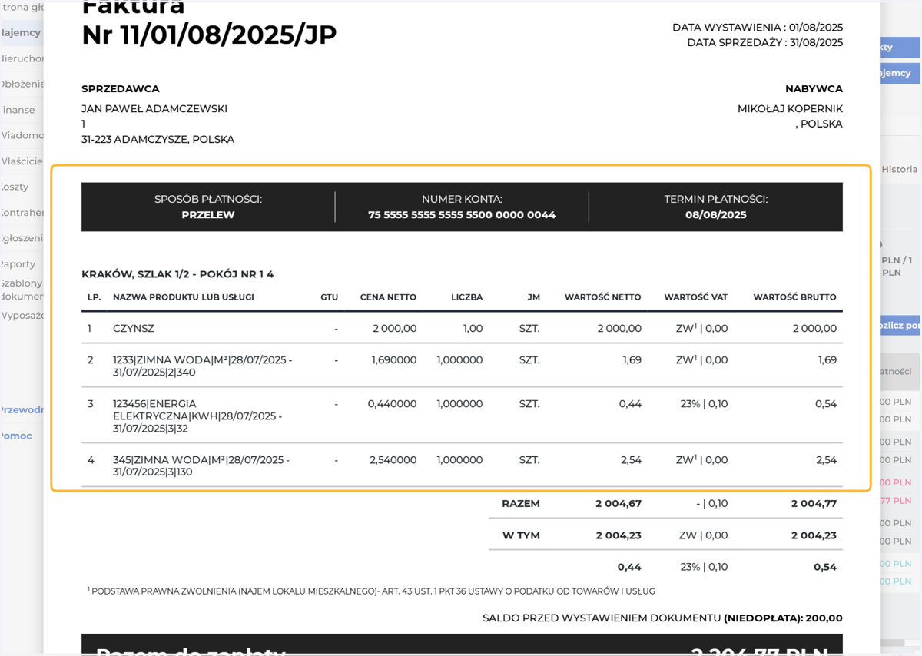Viewport: 922px width, 656px height.
Task: Click the SALDO PRZED WYSTAWIENIEM DOKUMENTU line
Action: 662,618
